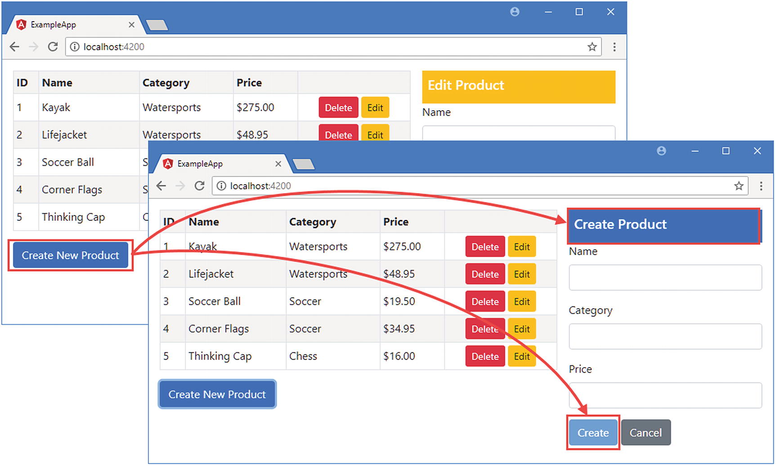The width and height of the screenshot is (776, 466).
Task: Maximize the front browser window
Action: [x=726, y=151]
